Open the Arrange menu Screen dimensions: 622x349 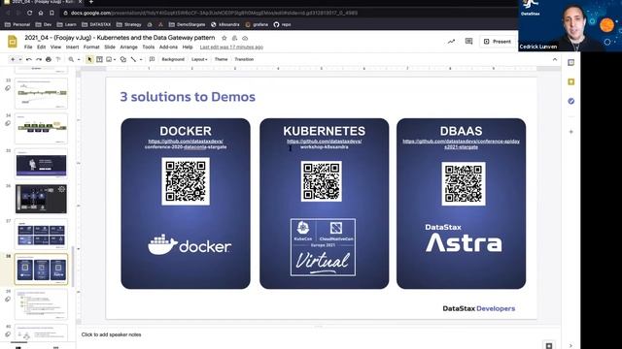point(128,48)
